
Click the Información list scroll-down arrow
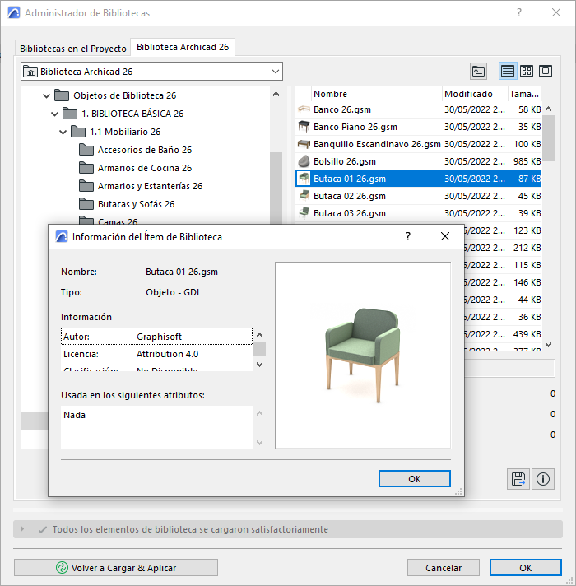259,364
